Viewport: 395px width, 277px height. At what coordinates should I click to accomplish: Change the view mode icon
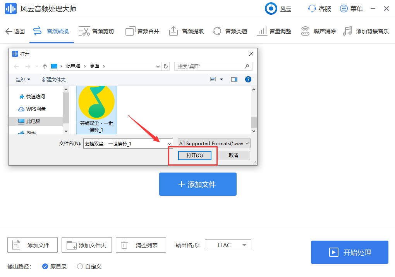click(x=213, y=79)
